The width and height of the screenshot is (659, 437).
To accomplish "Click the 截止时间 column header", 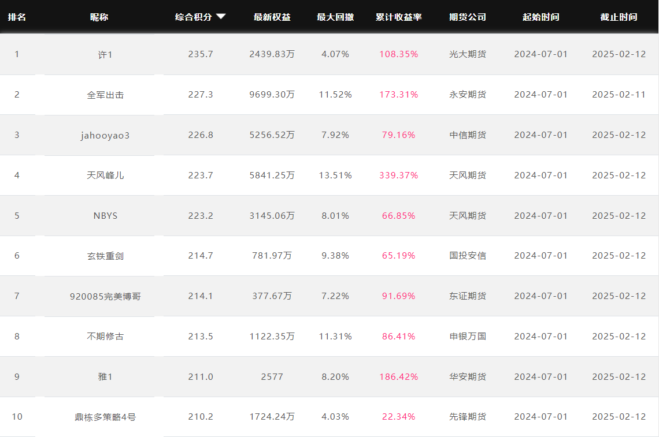I will tap(619, 17).
